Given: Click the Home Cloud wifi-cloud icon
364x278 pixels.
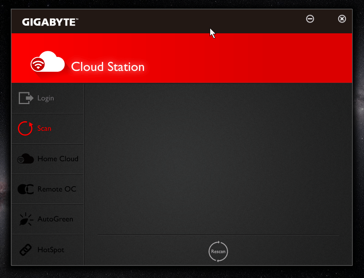Looking at the screenshot, I should (x=26, y=159).
